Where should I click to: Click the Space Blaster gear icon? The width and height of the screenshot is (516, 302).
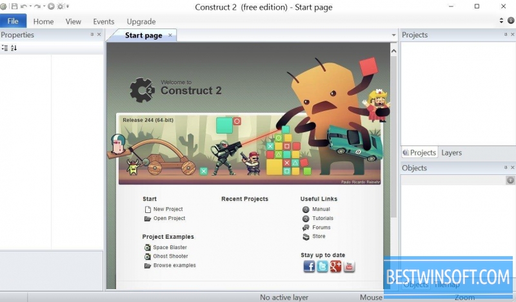click(x=148, y=247)
